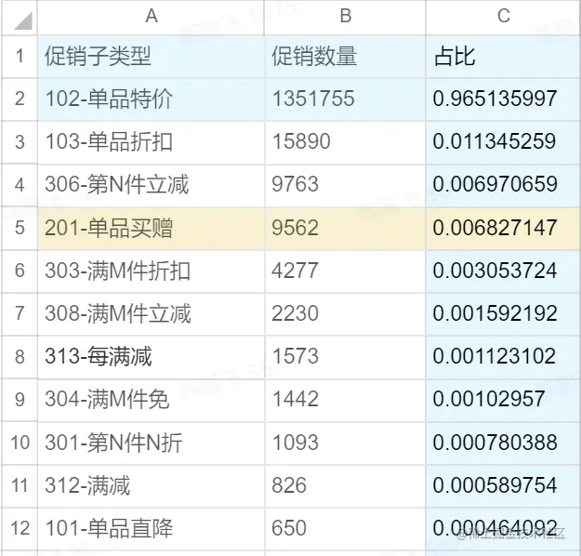Click the 促销子类型 header cell
Image resolution: width=581 pixels, height=556 pixels.
click(x=152, y=57)
